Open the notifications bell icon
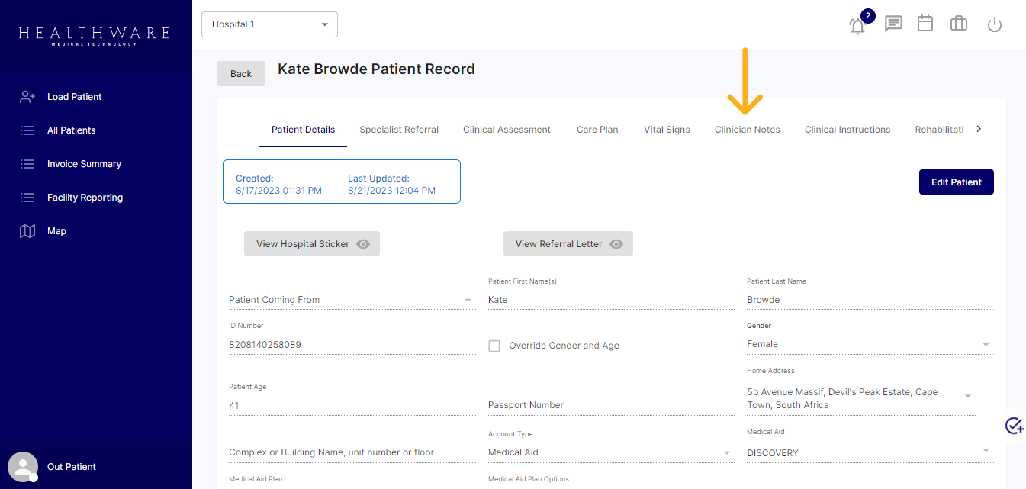The height and width of the screenshot is (489, 1026). [857, 25]
